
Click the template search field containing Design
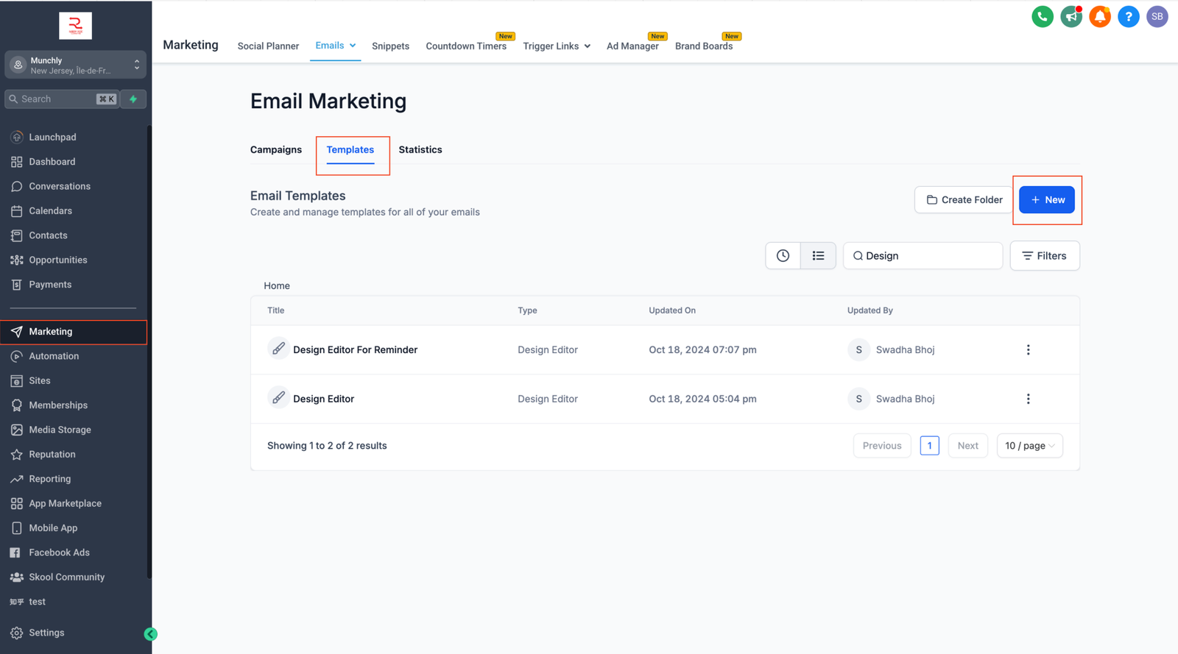click(x=928, y=256)
